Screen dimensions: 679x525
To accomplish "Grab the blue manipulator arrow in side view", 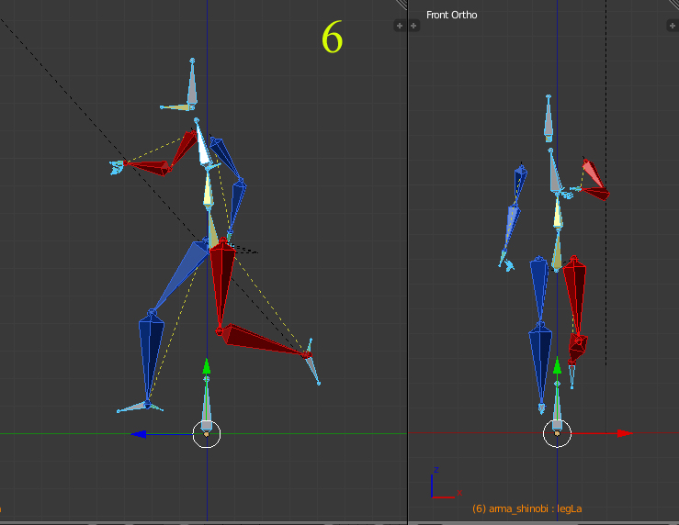I will pyautogui.click(x=139, y=434).
